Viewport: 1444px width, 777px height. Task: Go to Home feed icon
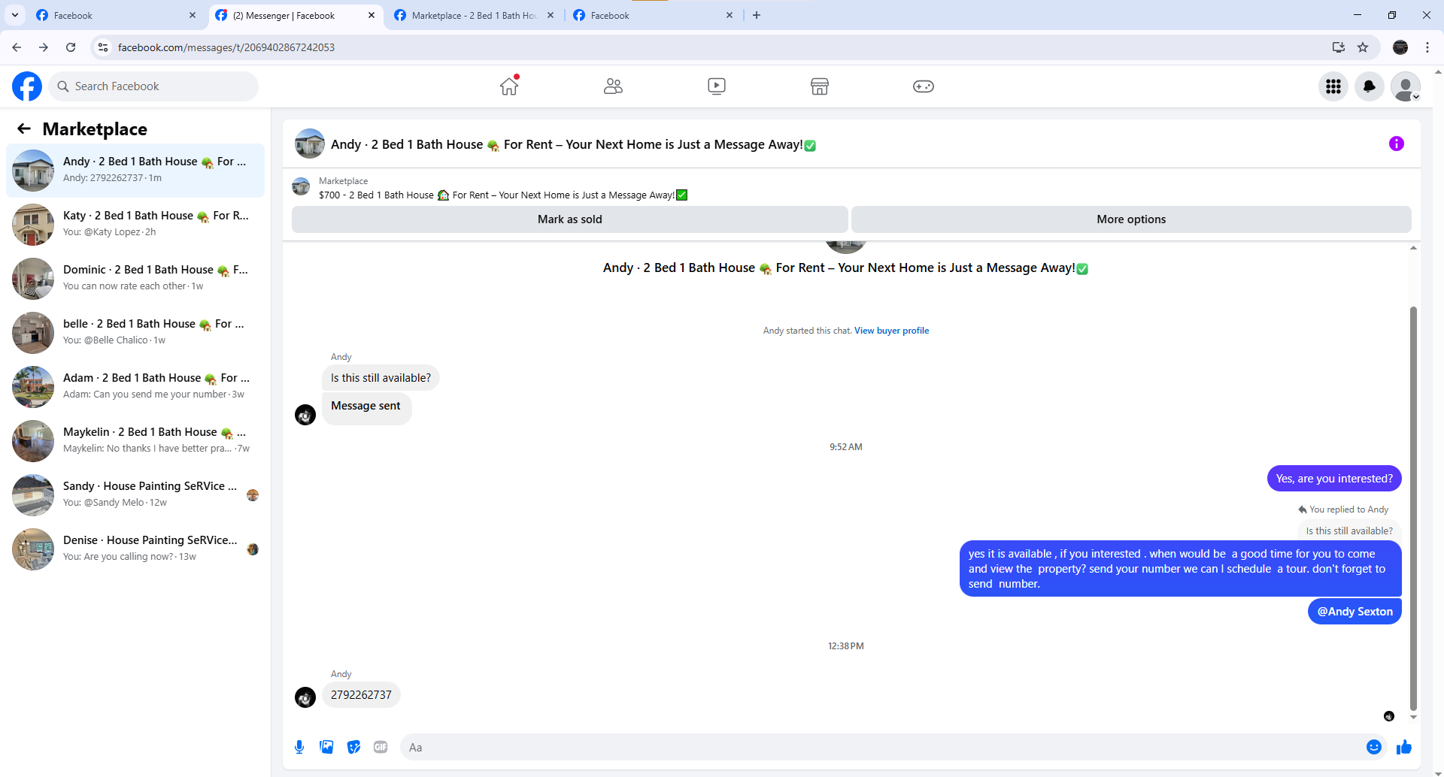coord(509,86)
